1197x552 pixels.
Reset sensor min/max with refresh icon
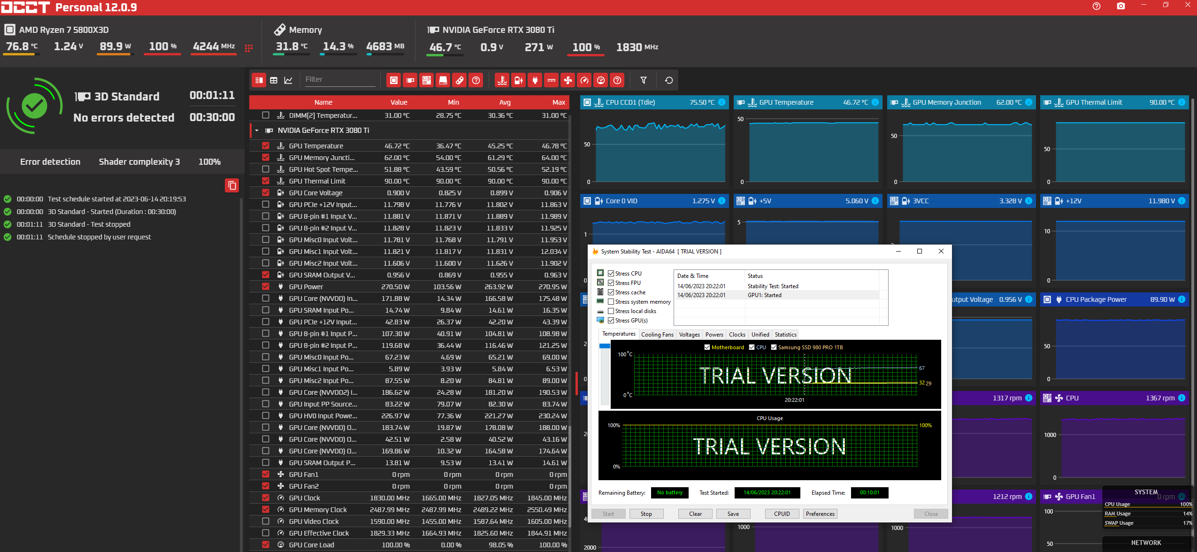click(669, 80)
